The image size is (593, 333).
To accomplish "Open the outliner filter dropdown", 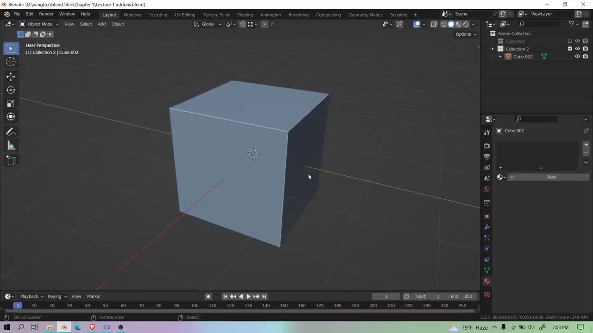I will pyautogui.click(x=574, y=24).
